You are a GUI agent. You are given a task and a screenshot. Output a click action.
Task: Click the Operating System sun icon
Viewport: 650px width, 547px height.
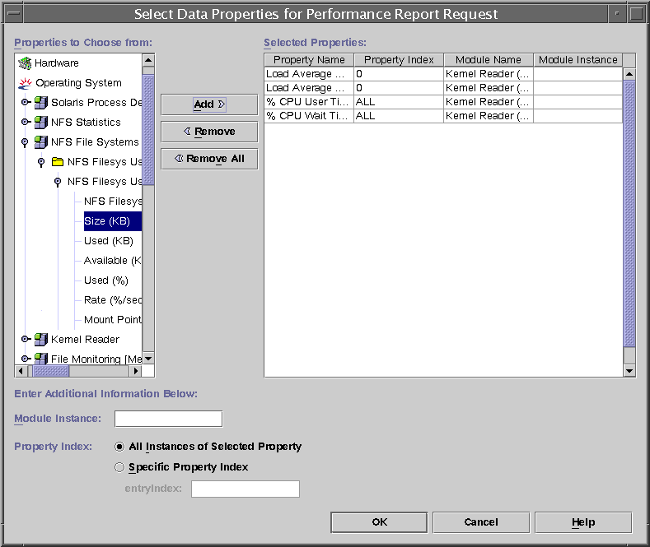click(25, 83)
